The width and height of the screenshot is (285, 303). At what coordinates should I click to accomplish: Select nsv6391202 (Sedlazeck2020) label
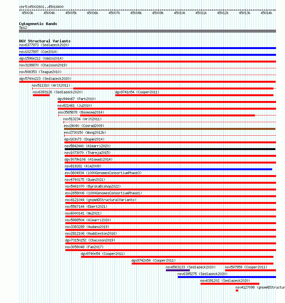225,281
